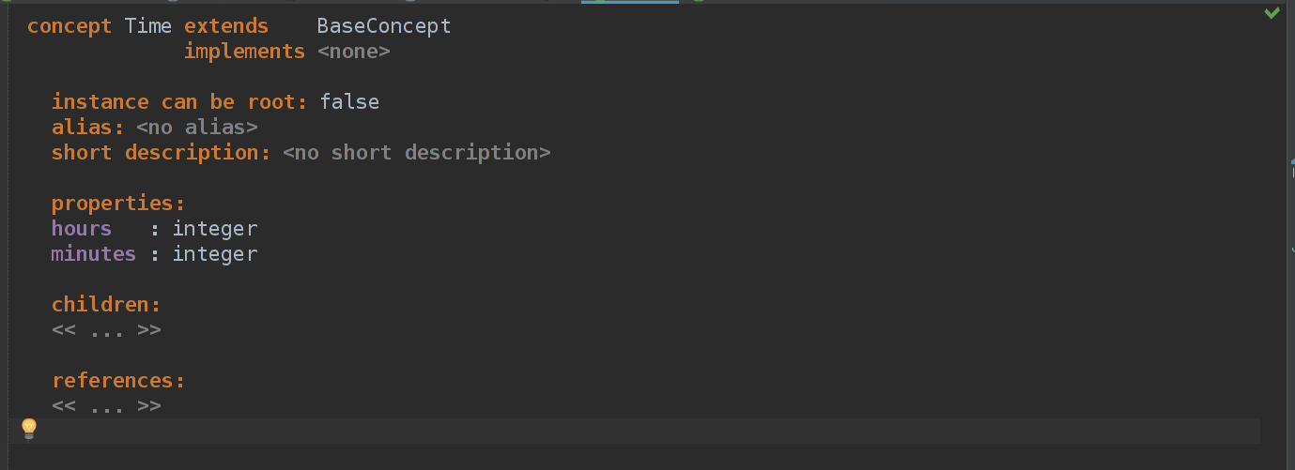Image resolution: width=1295 pixels, height=470 pixels.
Task: Click the yellow lightbulb intention icon
Action: click(29, 430)
